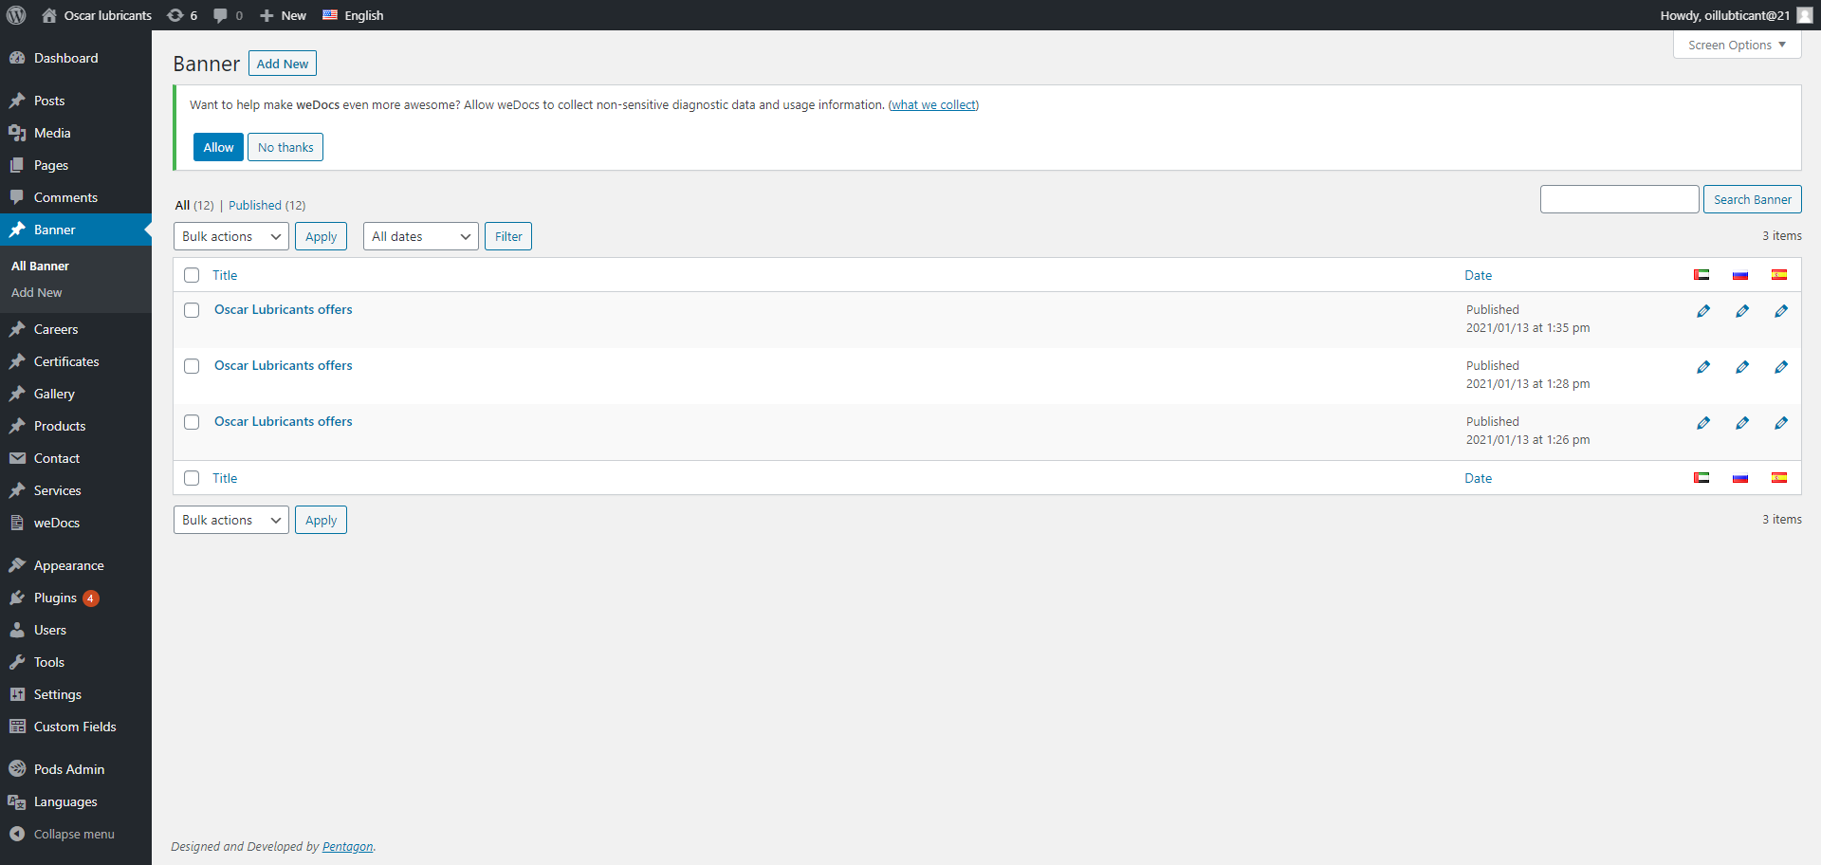Edit Arabic translation of the 1:26 pm banner
Screen dimensions: 1821x865
(x=1703, y=423)
